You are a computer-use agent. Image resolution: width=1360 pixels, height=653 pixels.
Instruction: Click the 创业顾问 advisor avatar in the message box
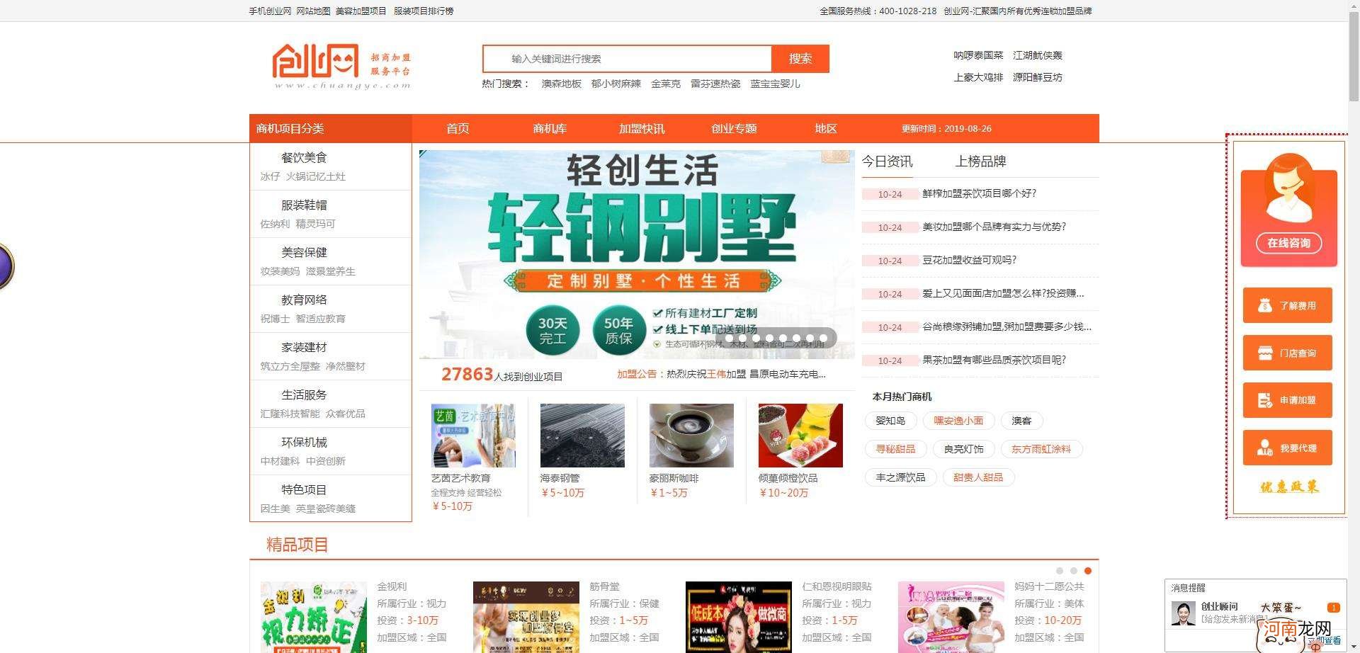[x=1183, y=613]
